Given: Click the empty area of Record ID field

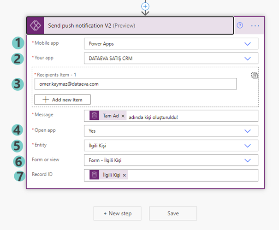Looking at the screenshot, I should point(192,175).
